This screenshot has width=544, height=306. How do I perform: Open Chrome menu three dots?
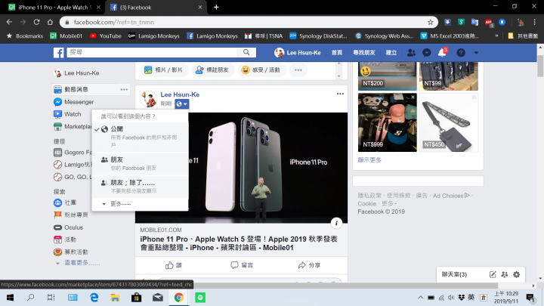click(x=535, y=22)
